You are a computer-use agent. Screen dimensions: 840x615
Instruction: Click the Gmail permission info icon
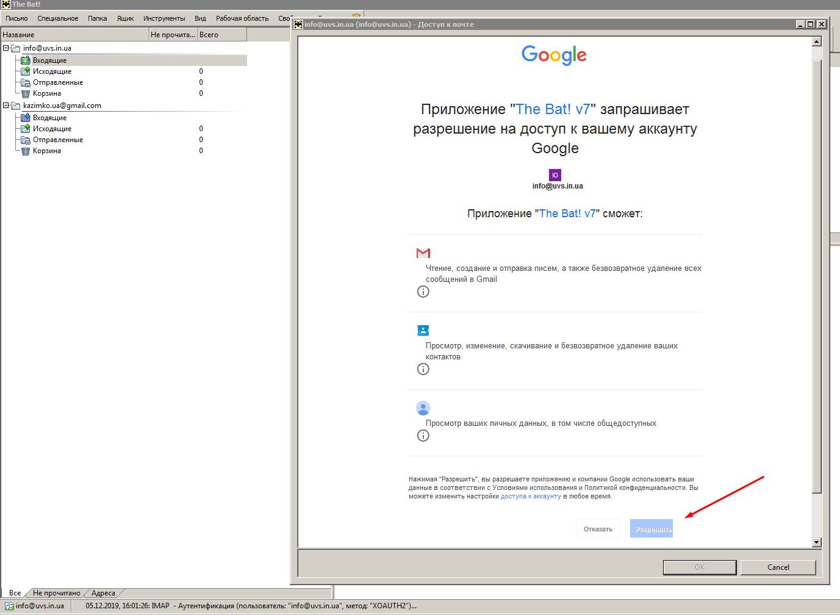423,292
